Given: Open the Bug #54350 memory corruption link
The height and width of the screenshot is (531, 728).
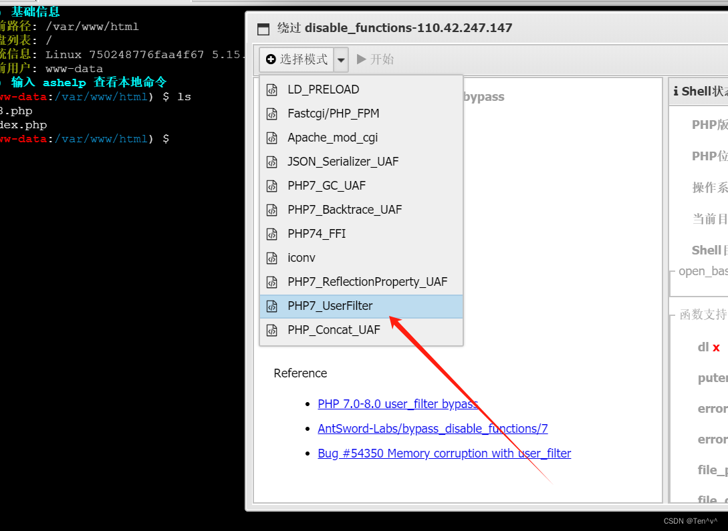Looking at the screenshot, I should (x=444, y=453).
